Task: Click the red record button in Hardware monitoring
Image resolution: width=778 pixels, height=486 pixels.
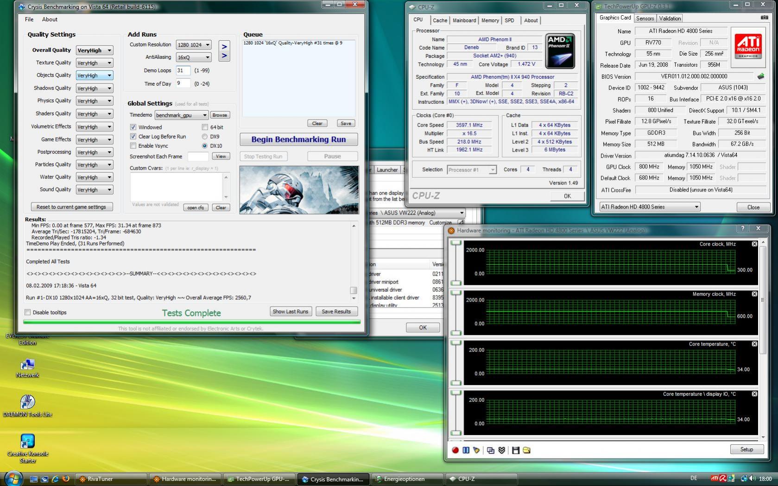Action: (455, 450)
